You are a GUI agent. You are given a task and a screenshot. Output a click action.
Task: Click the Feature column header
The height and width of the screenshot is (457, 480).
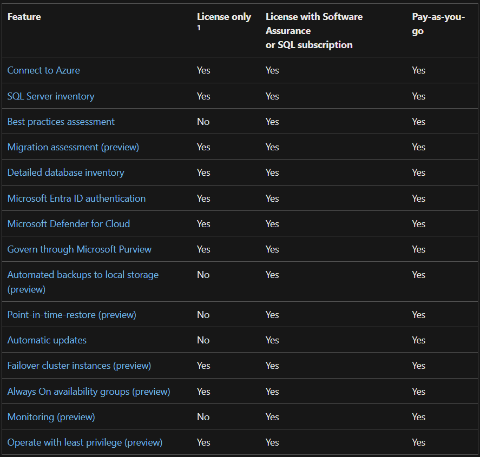(24, 17)
